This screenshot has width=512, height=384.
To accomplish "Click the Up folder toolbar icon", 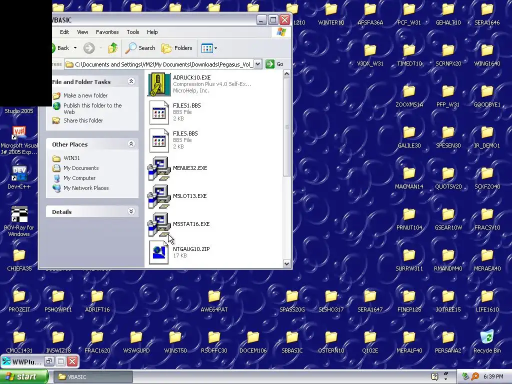I will [113, 48].
